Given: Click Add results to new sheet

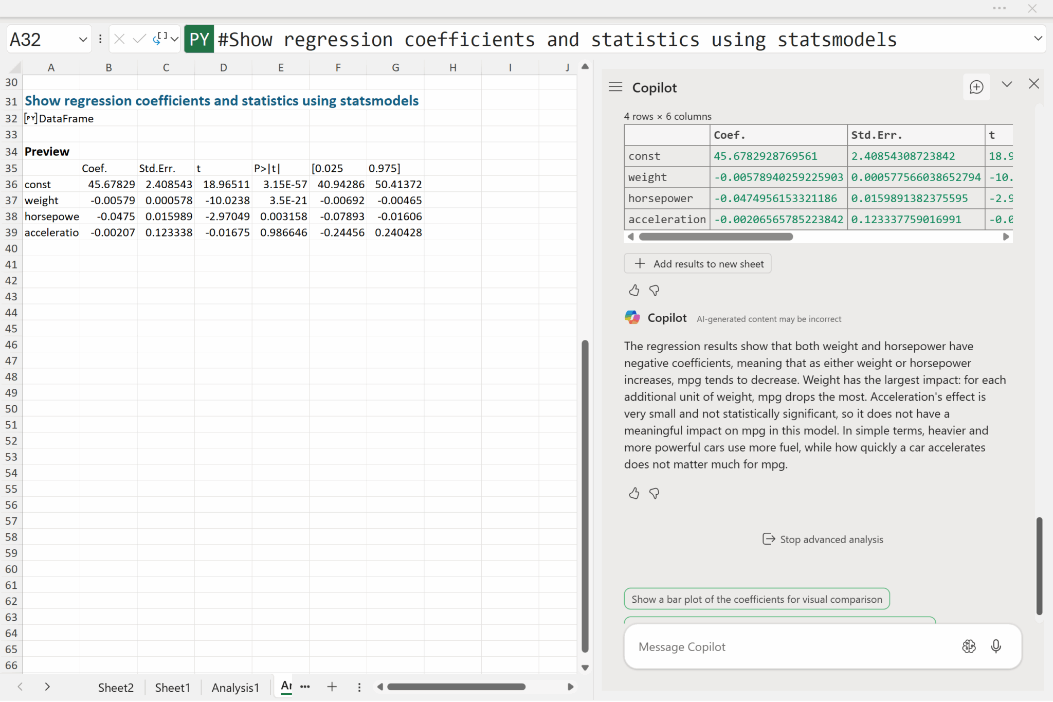Looking at the screenshot, I should (697, 264).
